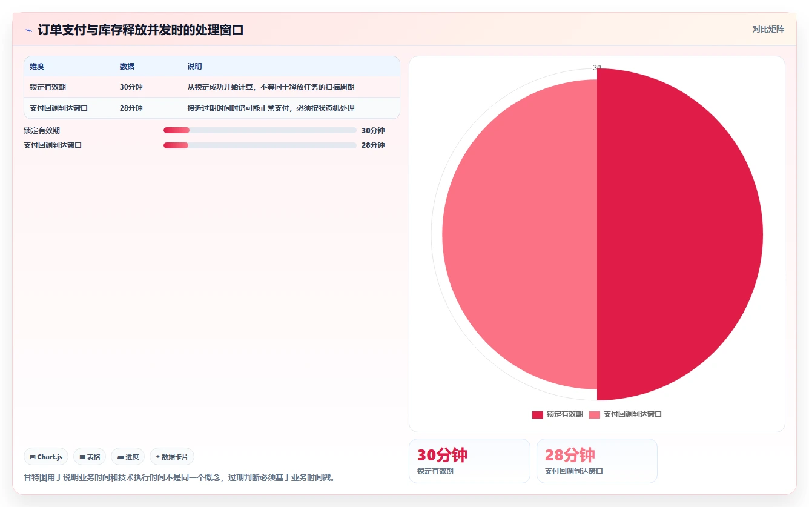Click description starting 从锁定成功开始计算

(271, 87)
